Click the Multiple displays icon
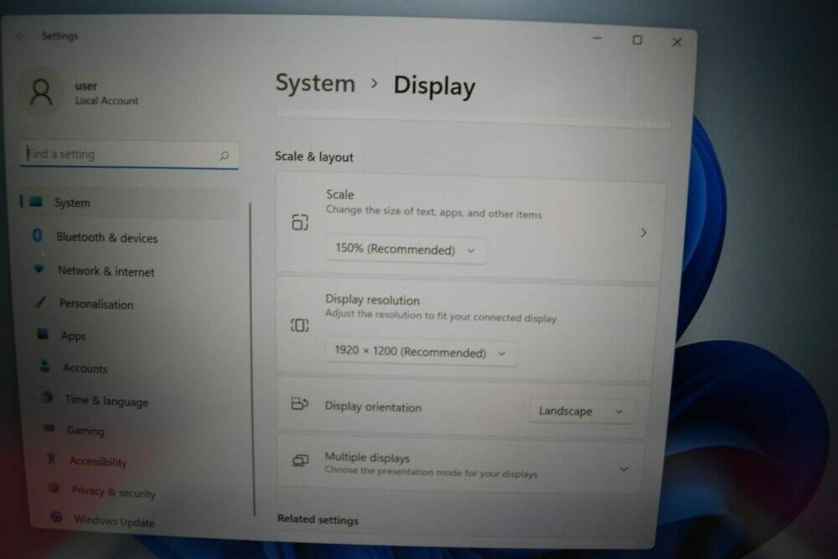Screen dimensions: 838x559 coord(300,460)
